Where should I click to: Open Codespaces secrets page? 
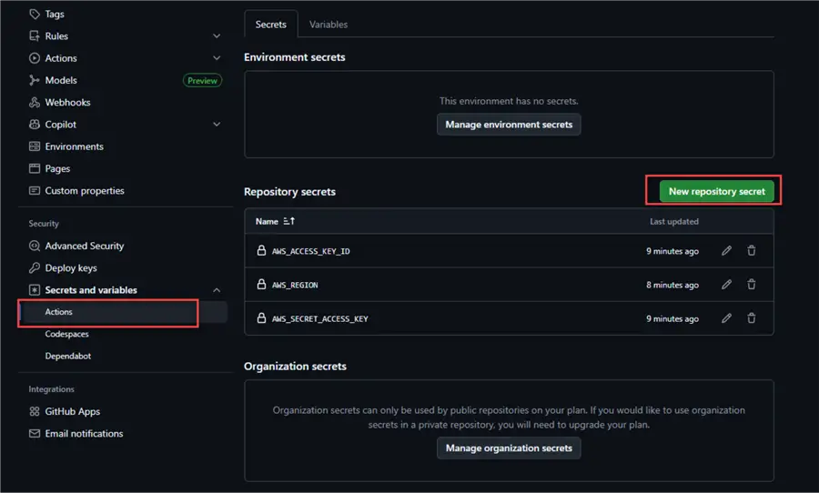(x=66, y=334)
